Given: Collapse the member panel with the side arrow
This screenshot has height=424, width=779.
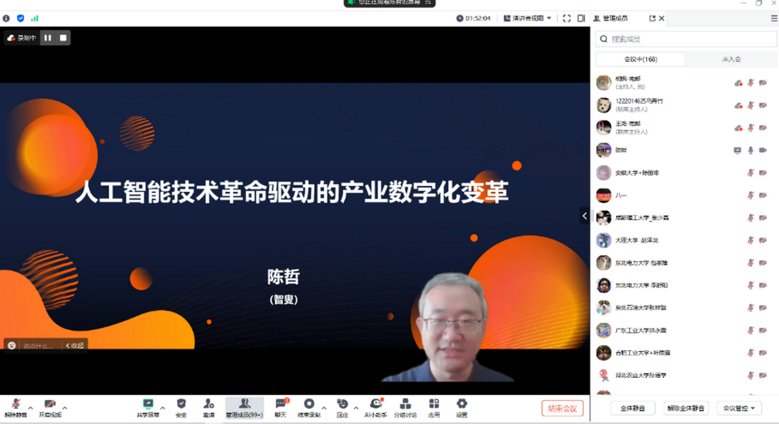Looking at the screenshot, I should (584, 216).
